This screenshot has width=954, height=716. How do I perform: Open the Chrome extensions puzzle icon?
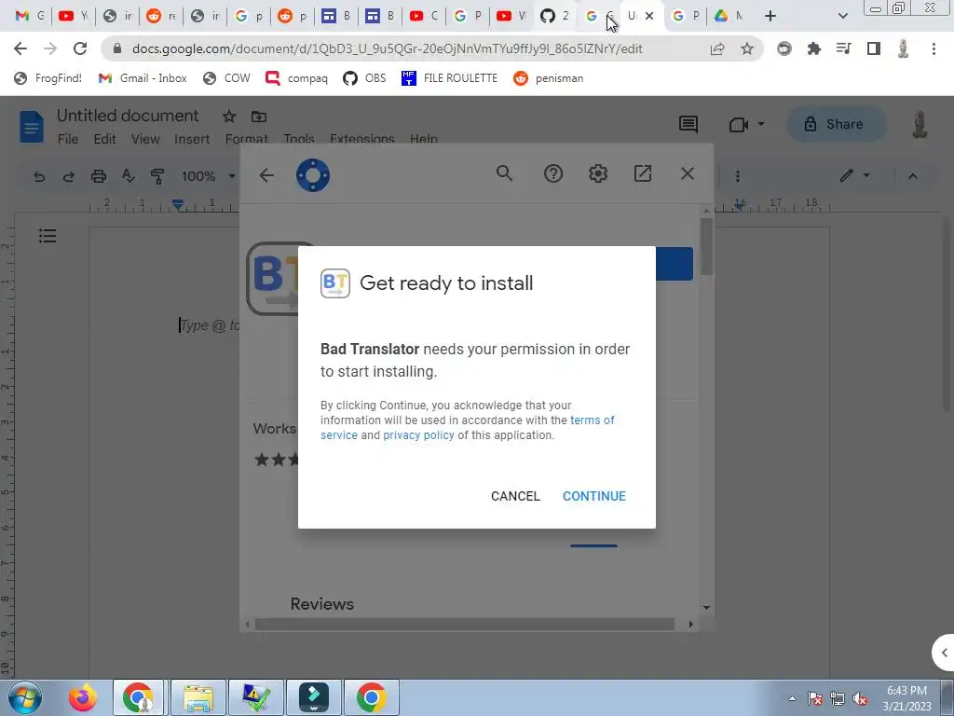814,48
